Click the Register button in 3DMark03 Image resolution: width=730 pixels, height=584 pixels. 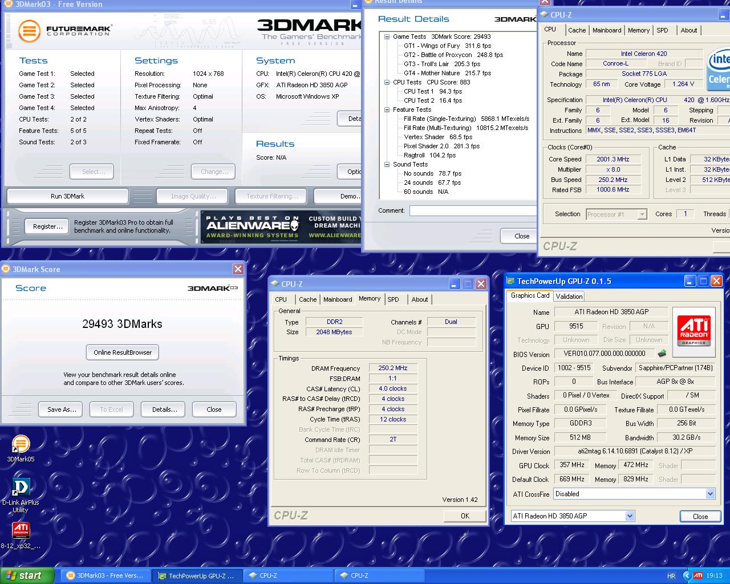[x=47, y=226]
